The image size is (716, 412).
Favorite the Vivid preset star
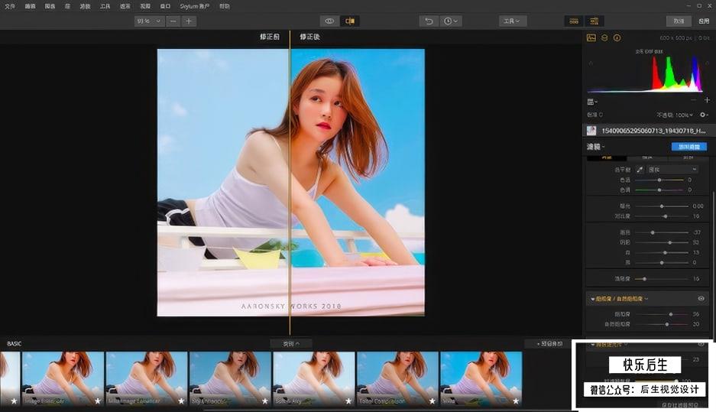point(516,401)
